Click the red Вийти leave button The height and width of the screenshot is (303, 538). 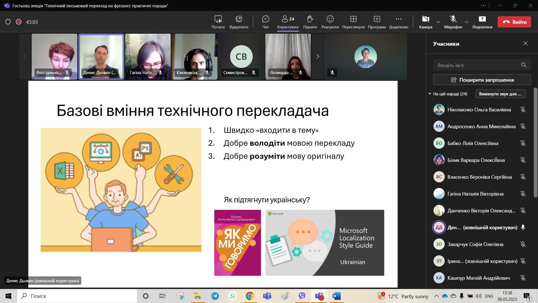tap(514, 22)
